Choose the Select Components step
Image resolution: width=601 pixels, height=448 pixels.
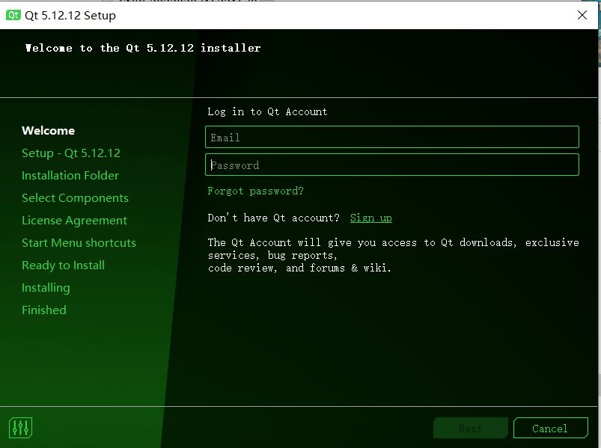pos(75,198)
